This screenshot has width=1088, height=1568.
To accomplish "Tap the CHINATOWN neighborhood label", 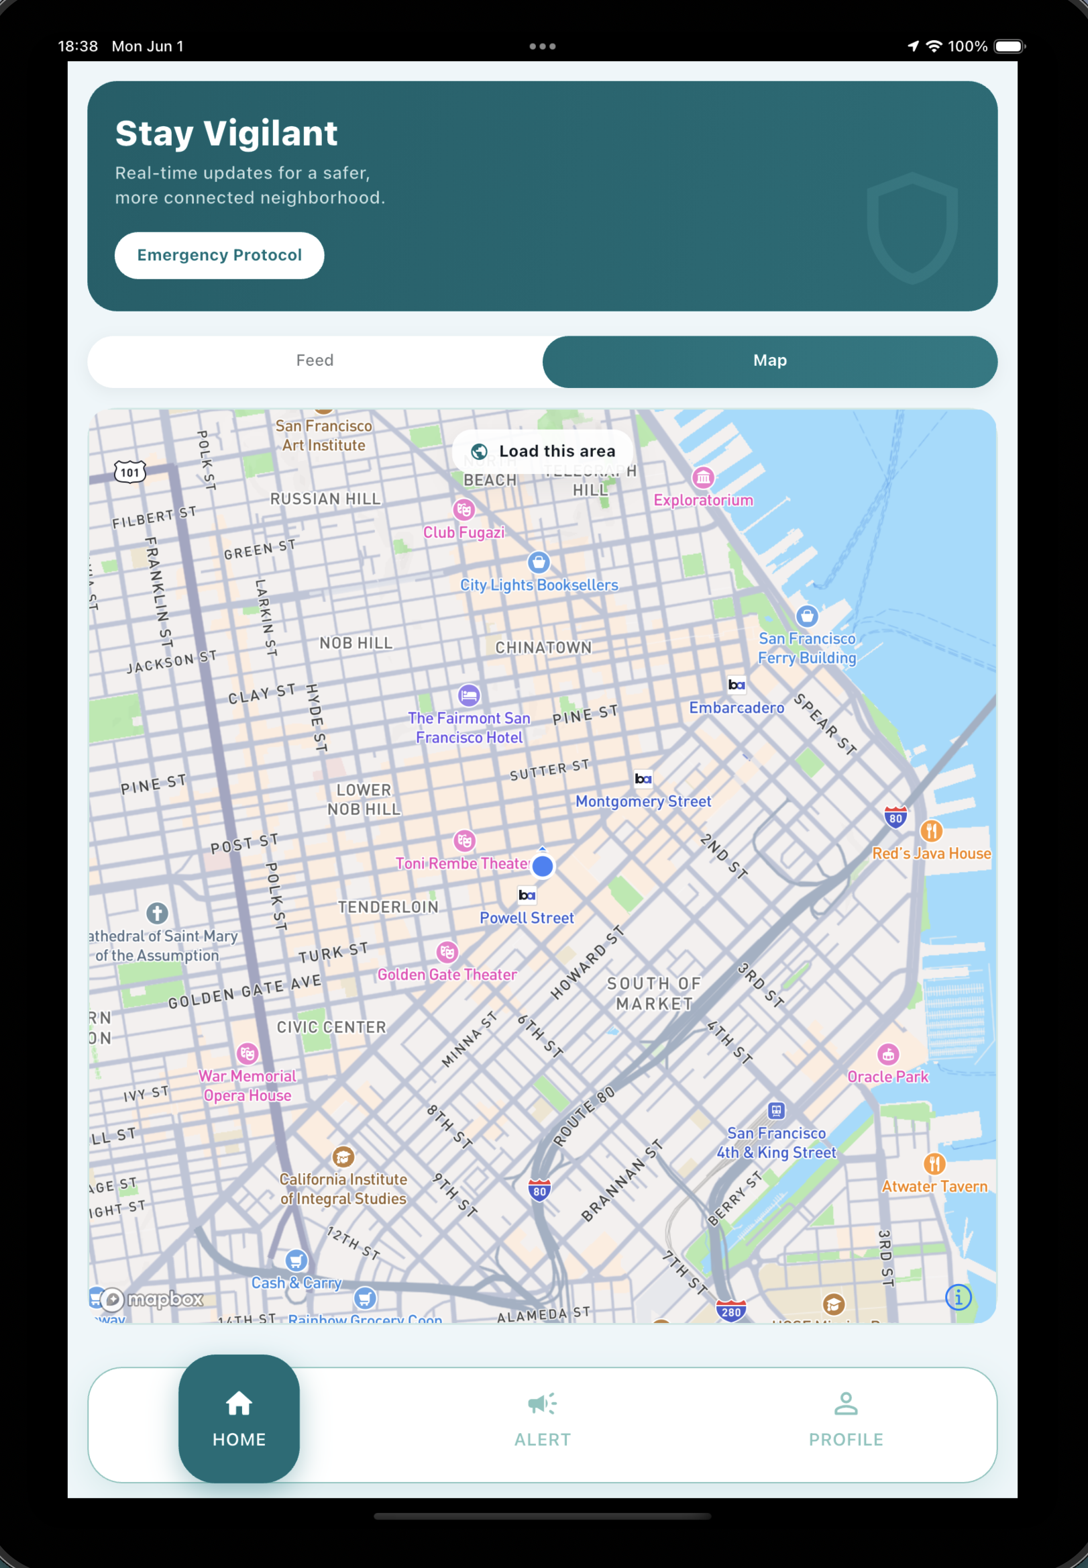I will tap(543, 647).
